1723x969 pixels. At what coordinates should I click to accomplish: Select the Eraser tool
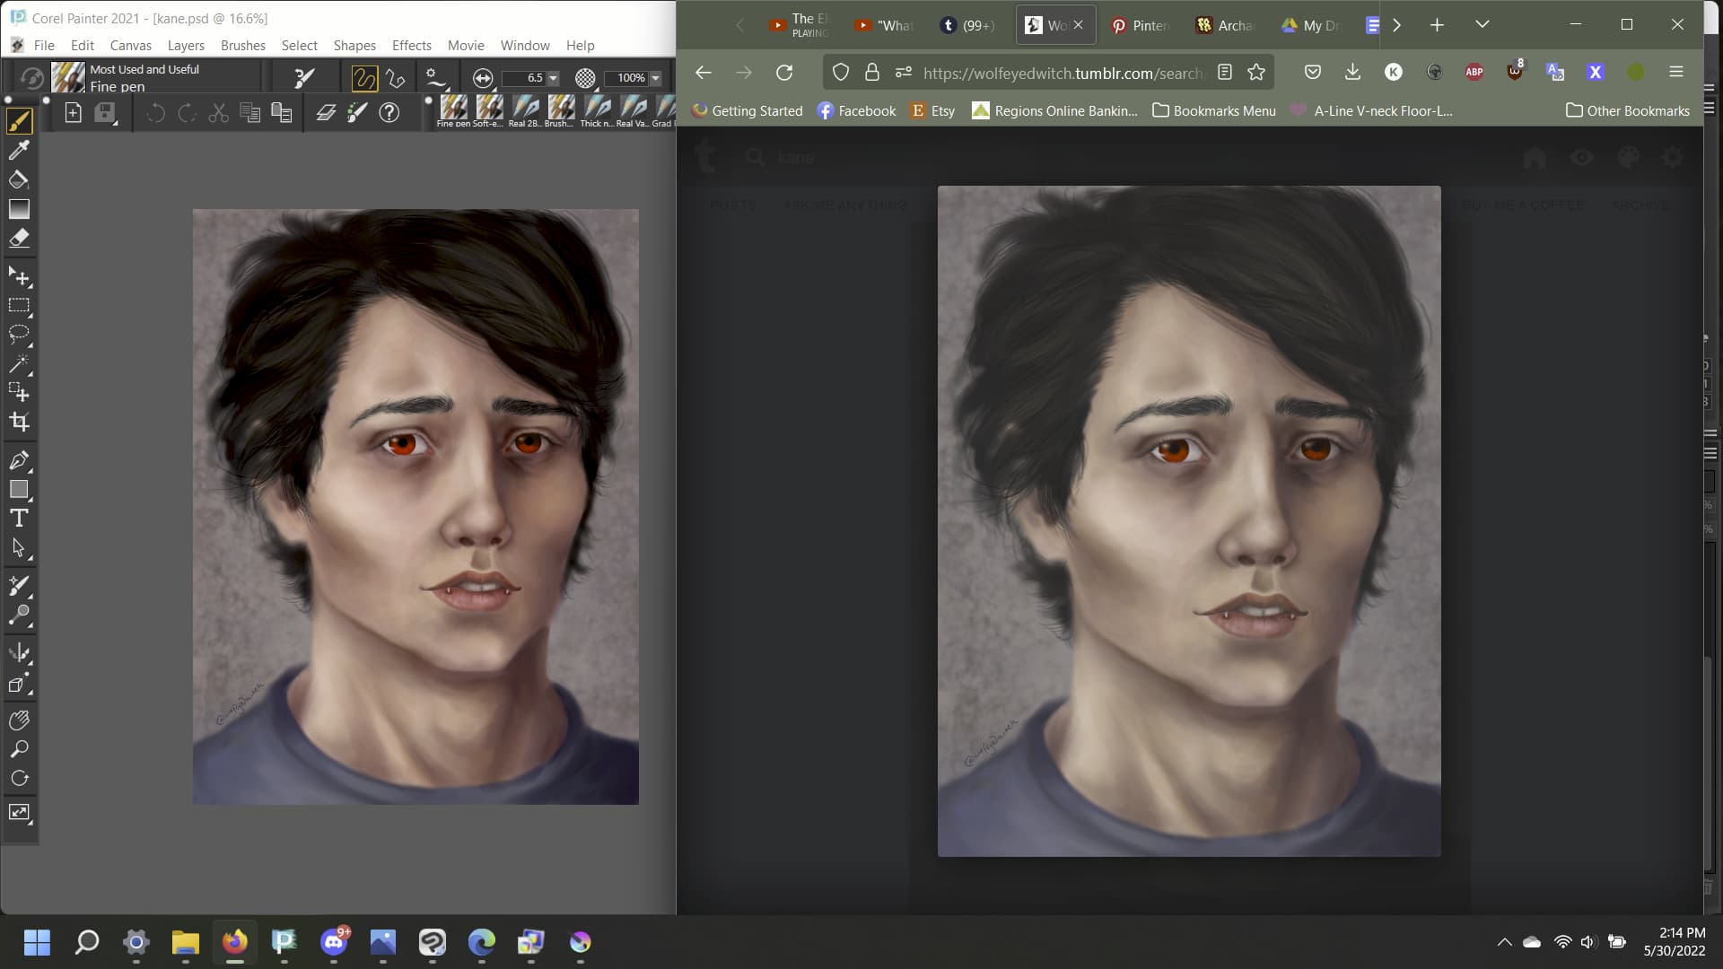pyautogui.click(x=19, y=239)
